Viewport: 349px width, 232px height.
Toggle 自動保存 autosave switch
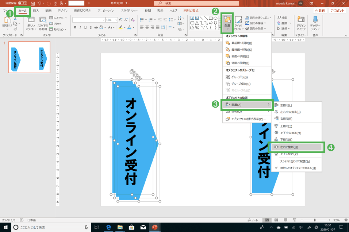[23, 3]
